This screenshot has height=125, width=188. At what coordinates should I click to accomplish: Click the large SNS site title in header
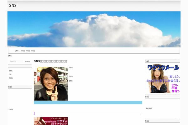click(x=13, y=6)
